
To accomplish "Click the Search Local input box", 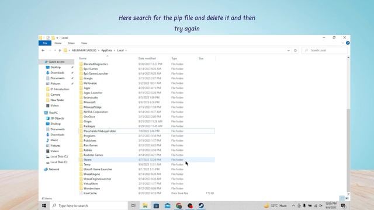I will 325,51.
